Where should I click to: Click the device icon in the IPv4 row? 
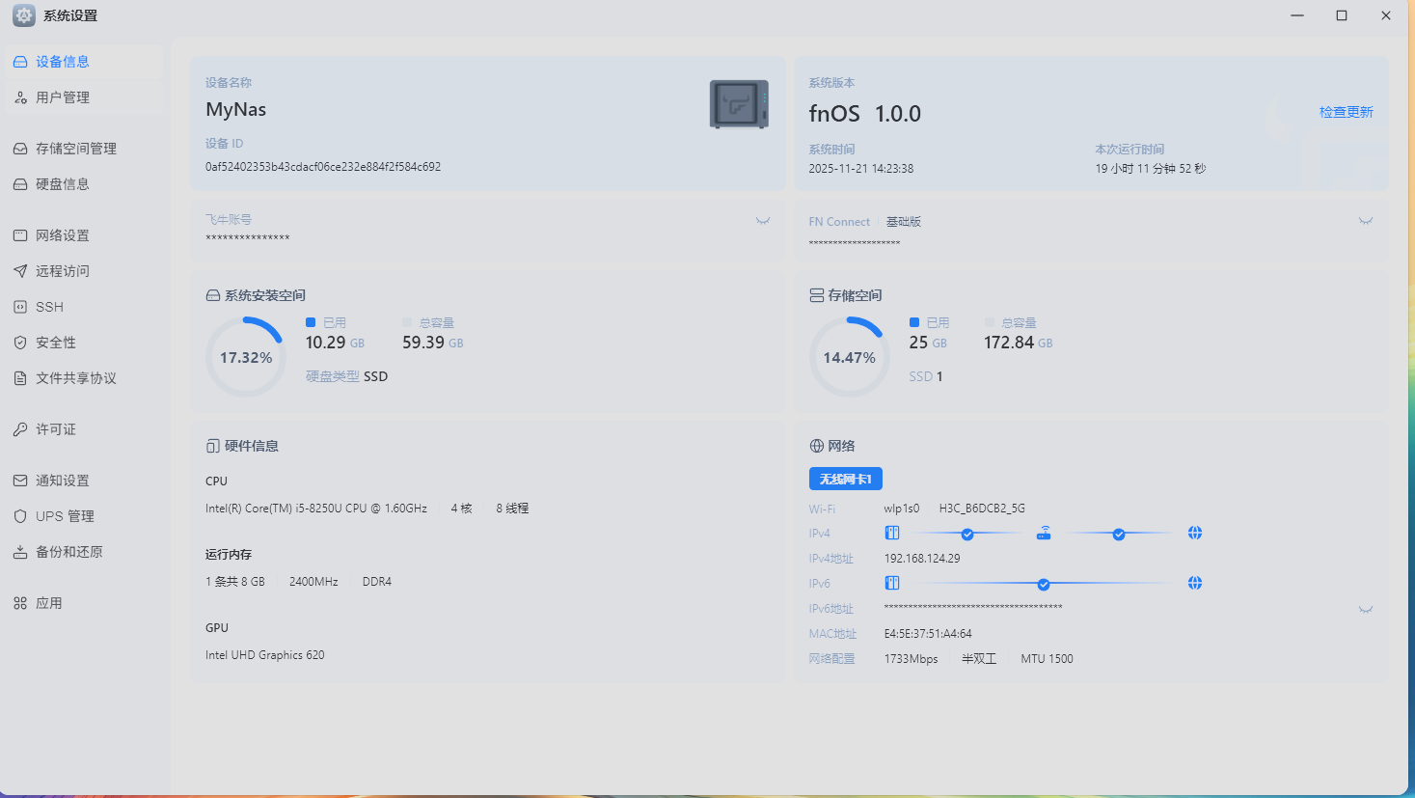pyautogui.click(x=892, y=533)
